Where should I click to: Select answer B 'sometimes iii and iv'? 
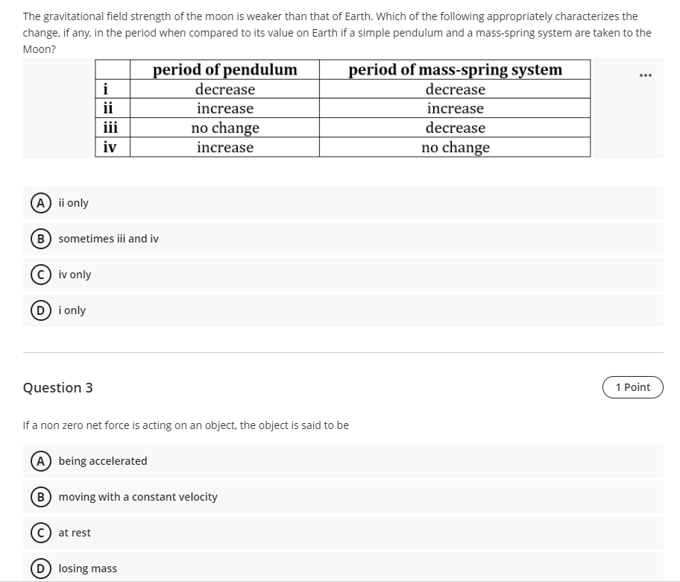click(343, 239)
